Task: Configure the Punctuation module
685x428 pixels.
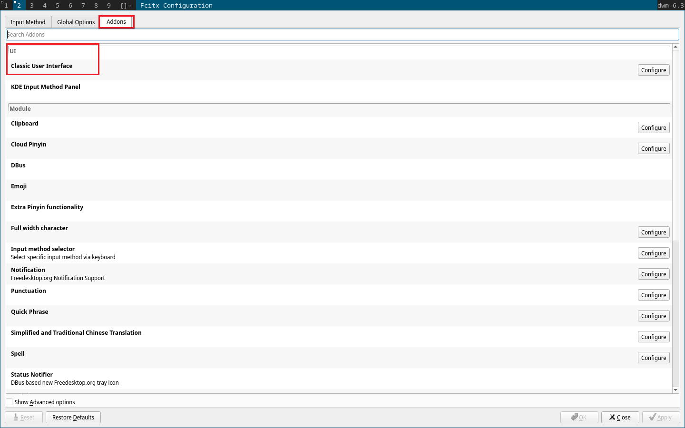Action: (x=654, y=295)
